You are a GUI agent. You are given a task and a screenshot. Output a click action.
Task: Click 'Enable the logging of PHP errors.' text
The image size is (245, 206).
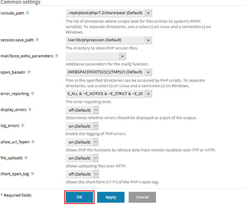(x=96, y=134)
